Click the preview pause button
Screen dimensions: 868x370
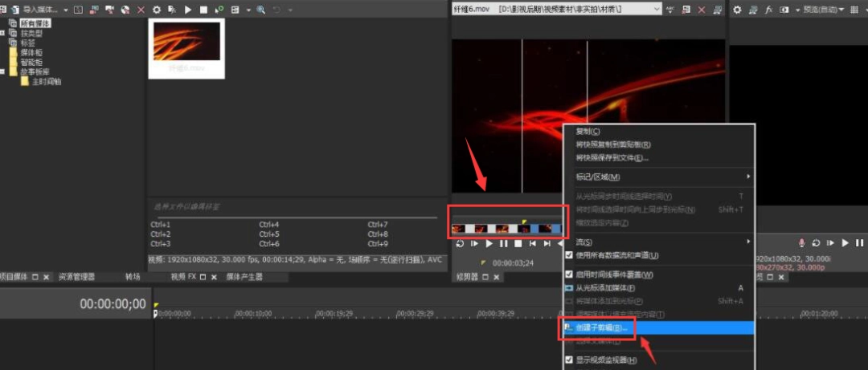859,243
